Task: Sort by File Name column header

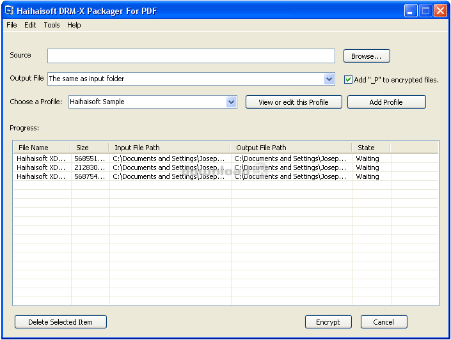Action: [42, 148]
